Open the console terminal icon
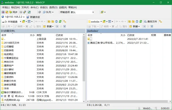Screen dimensions: 172x110 pos(21,12)
